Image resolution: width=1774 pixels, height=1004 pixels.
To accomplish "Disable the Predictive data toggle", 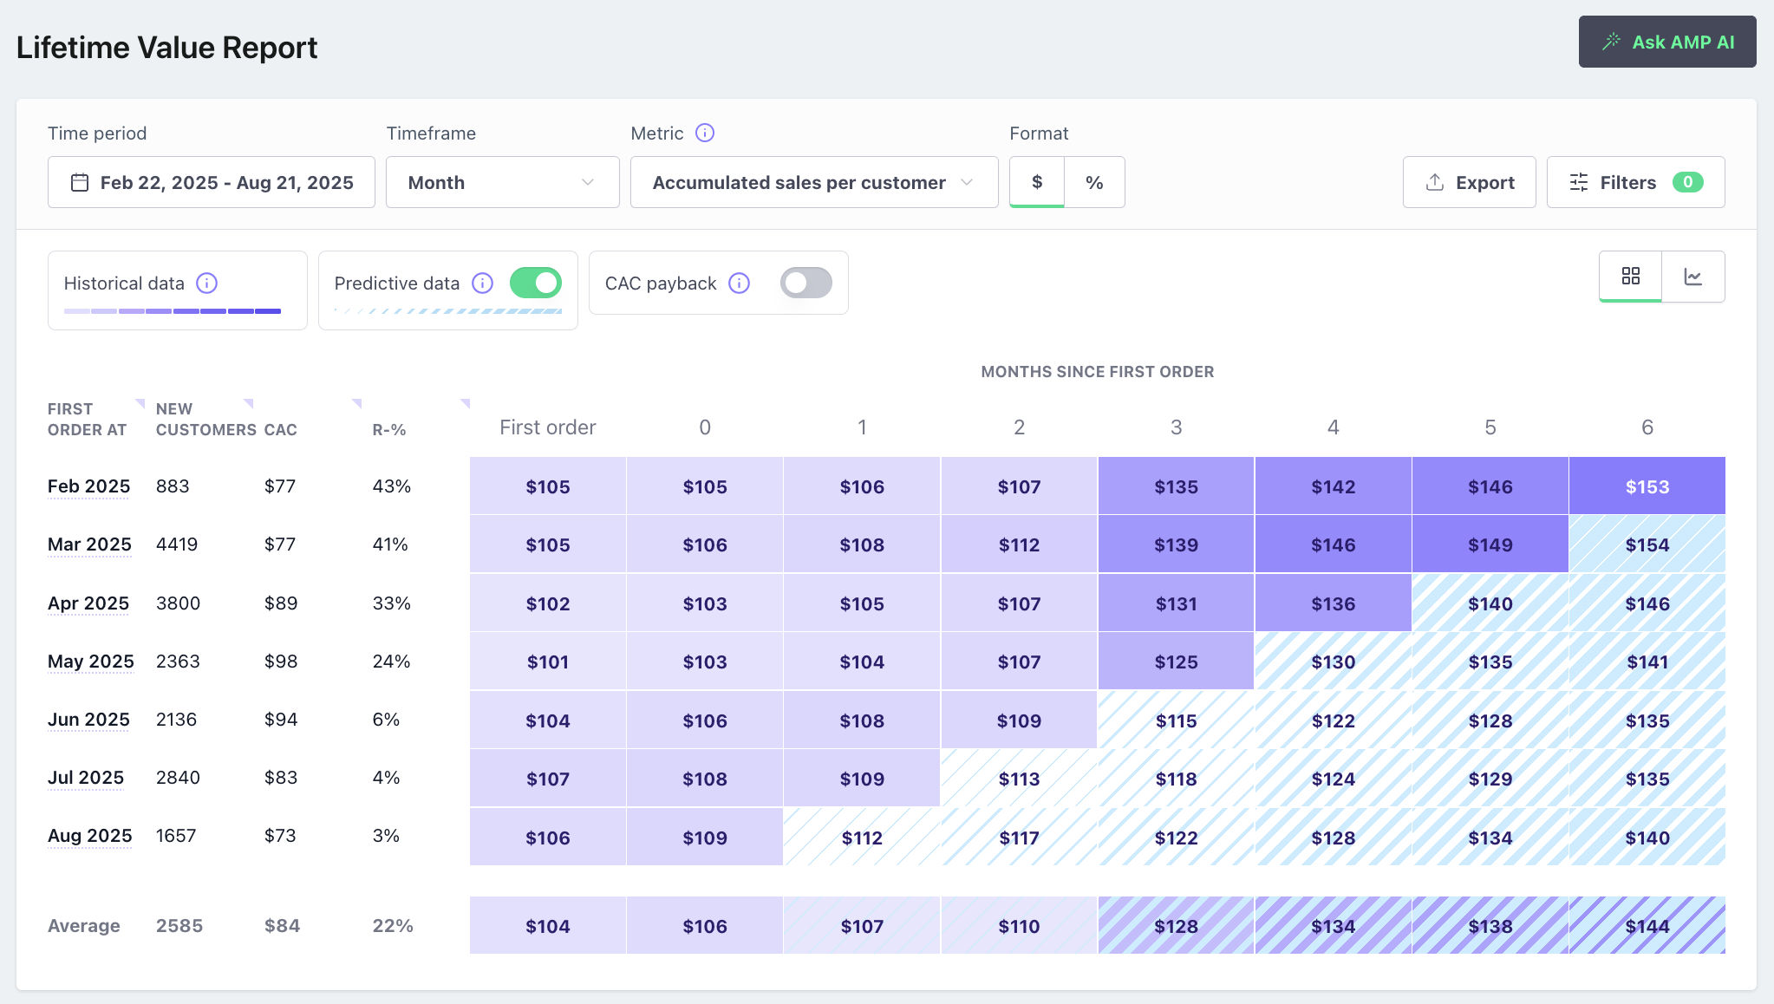I will pos(536,283).
